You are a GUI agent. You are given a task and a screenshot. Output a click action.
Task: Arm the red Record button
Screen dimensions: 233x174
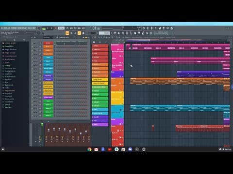pyautogui.click(x=56, y=28)
